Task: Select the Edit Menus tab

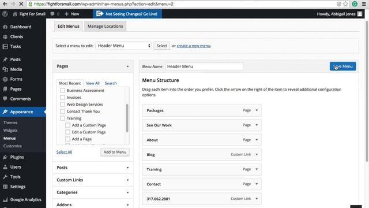Action: (x=69, y=26)
